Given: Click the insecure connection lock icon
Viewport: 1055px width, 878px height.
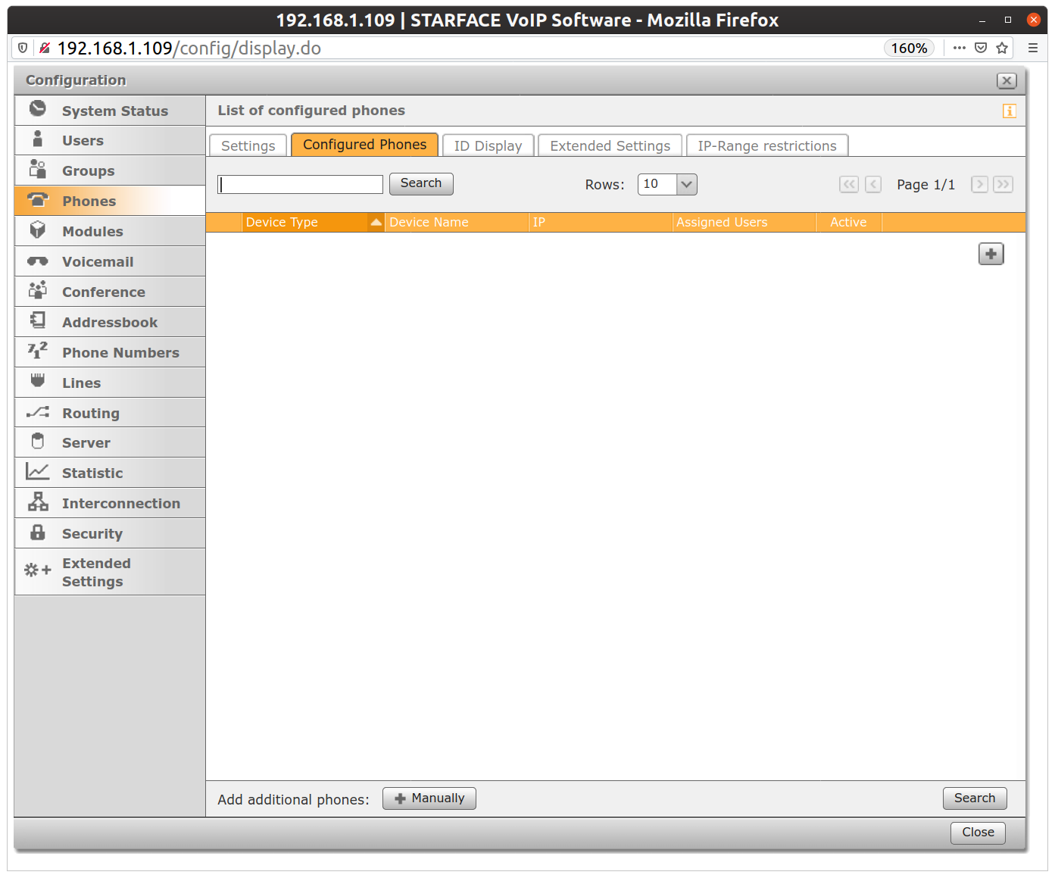Looking at the screenshot, I should 45,48.
